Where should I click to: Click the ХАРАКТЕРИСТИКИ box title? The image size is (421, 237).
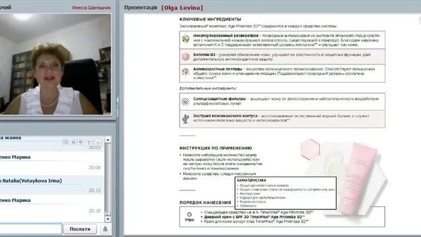251,180
